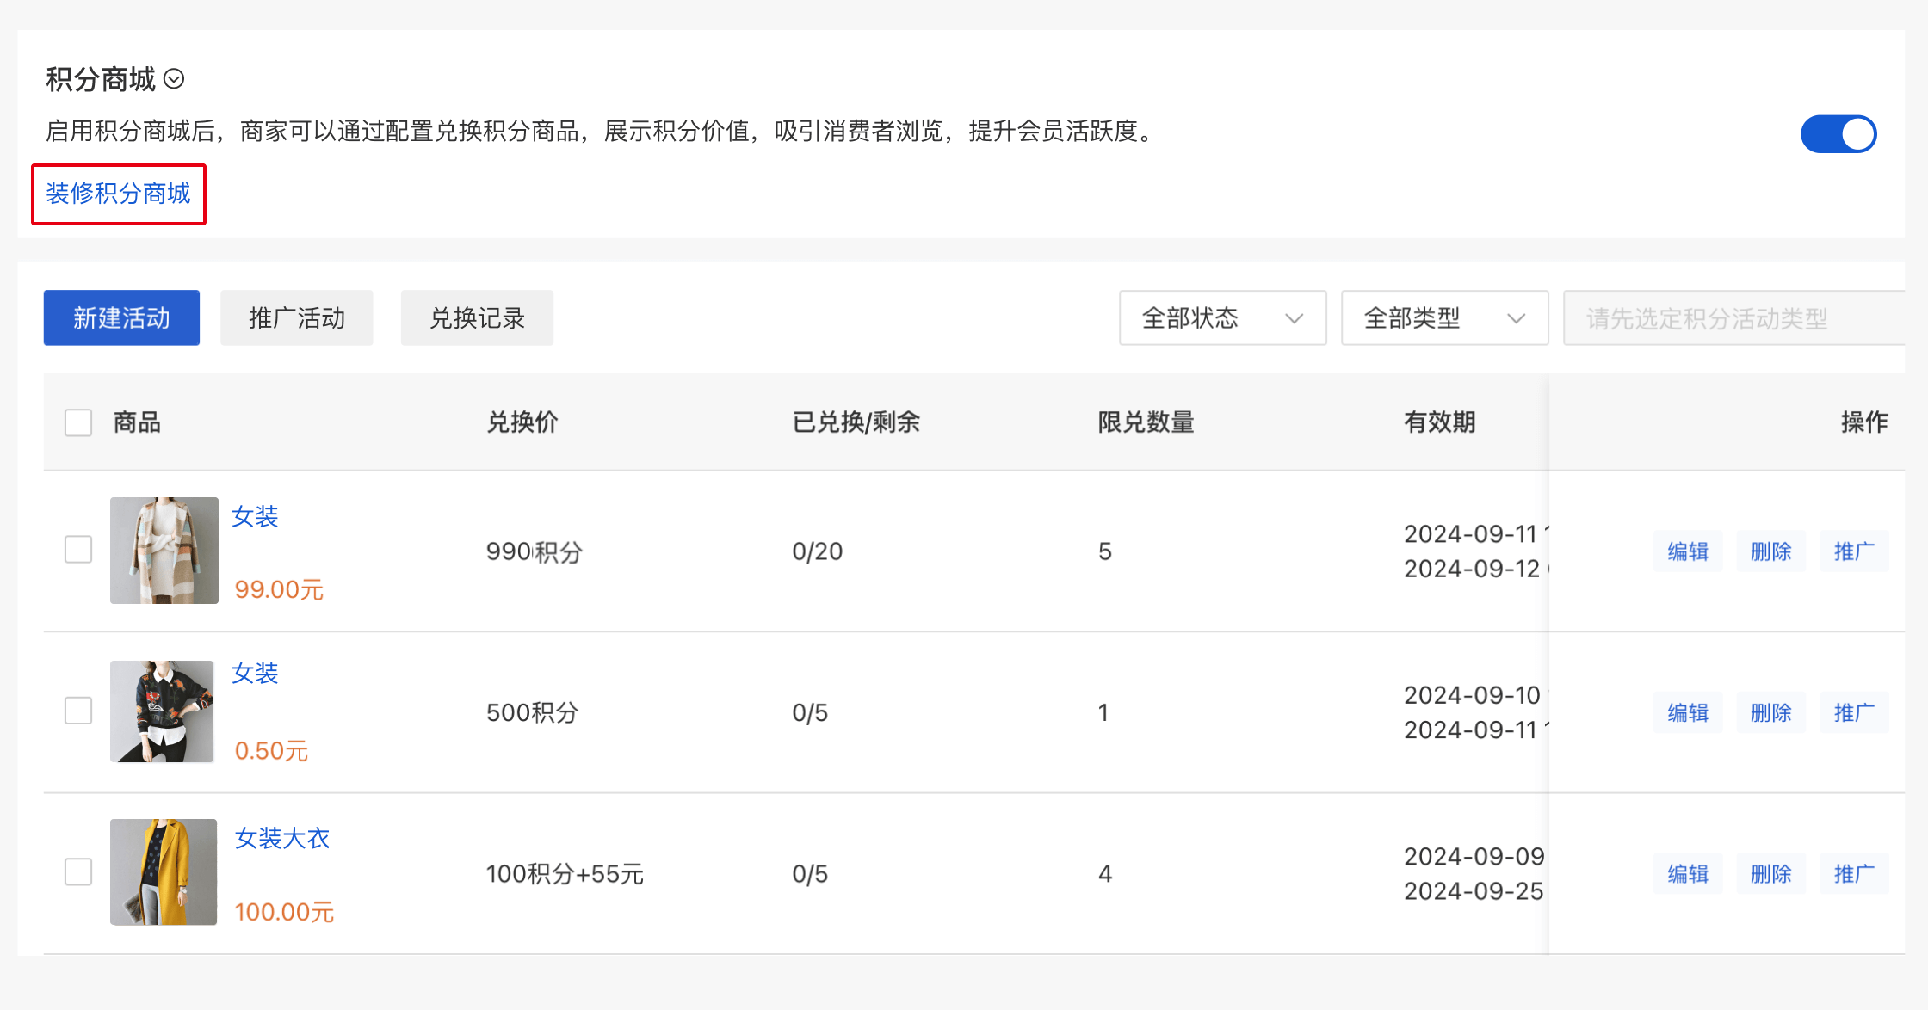
Task: Click the circled chevron icon beside 积分商城
Action: (x=174, y=79)
